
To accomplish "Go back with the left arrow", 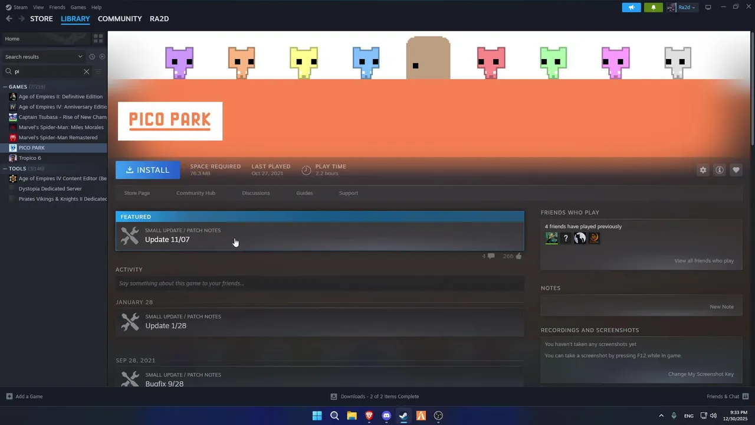I will pos(9,19).
